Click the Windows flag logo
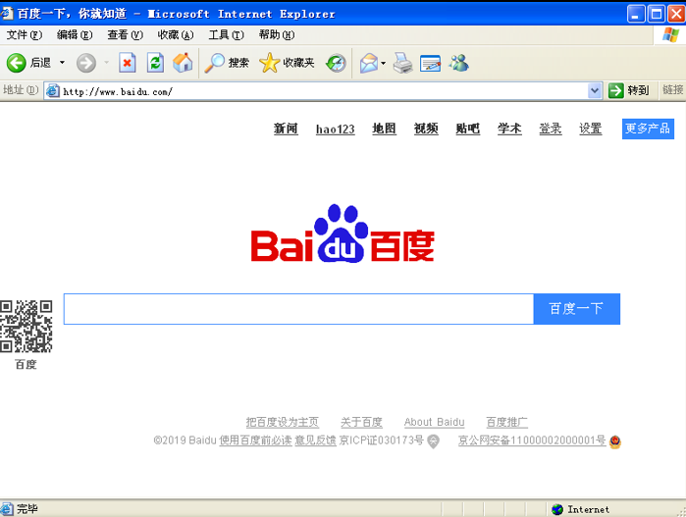The width and height of the screenshot is (686, 517). [x=670, y=35]
